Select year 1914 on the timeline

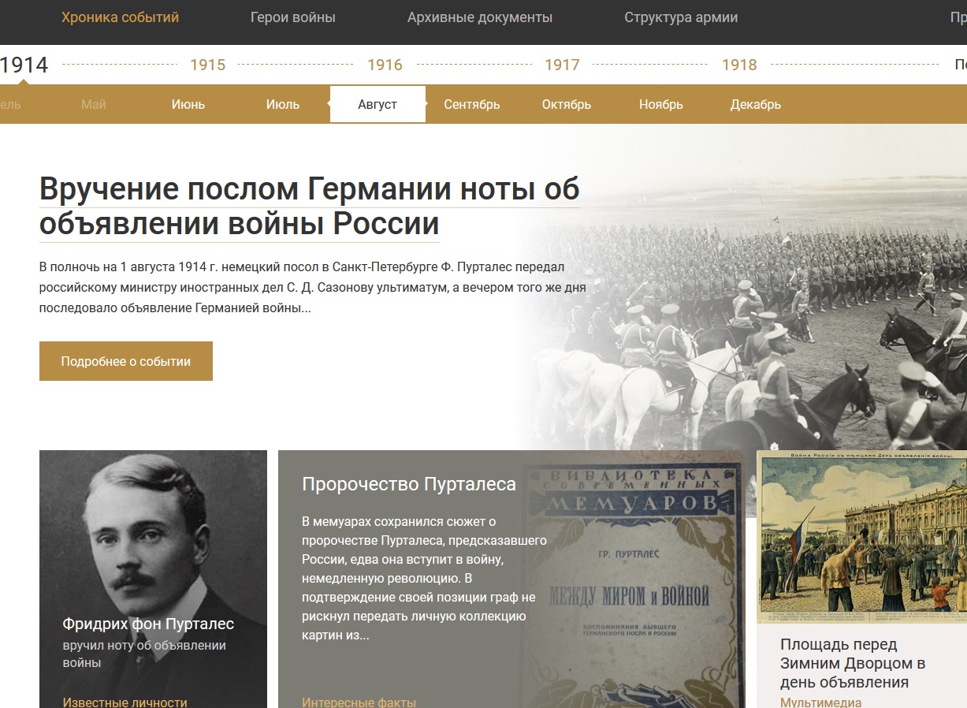coord(24,65)
